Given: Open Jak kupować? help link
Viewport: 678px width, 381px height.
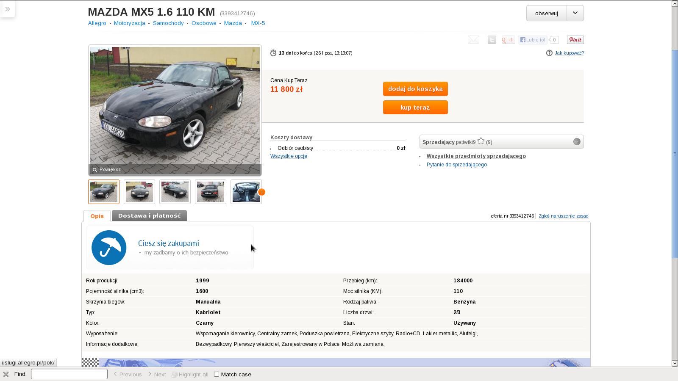Looking at the screenshot, I should [x=569, y=53].
